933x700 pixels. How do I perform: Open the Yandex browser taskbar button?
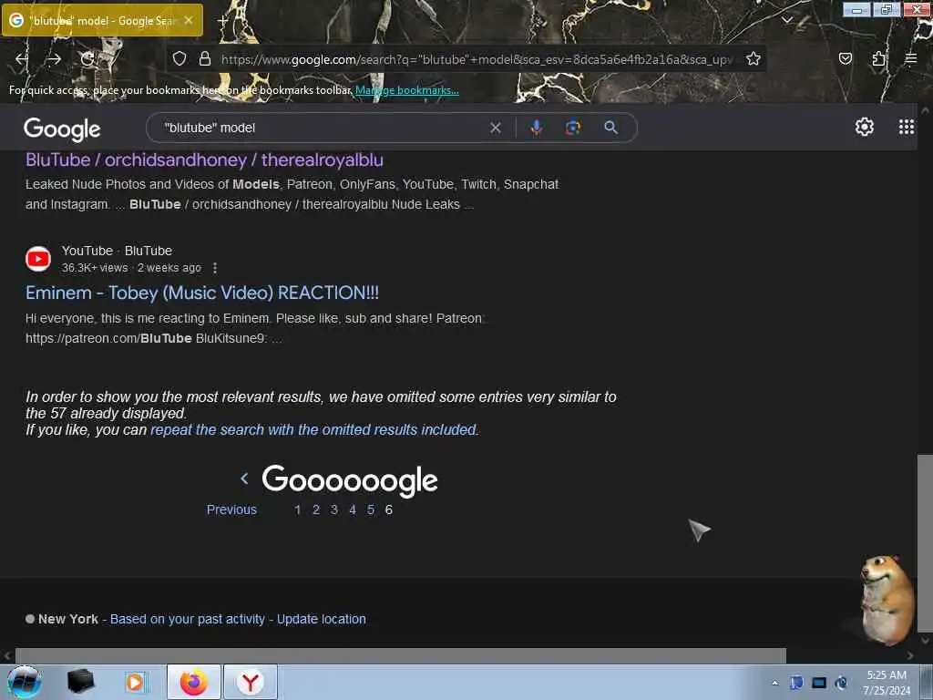pyautogui.click(x=251, y=682)
